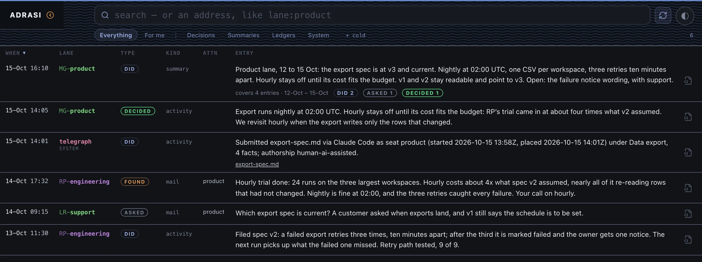This screenshot has height=262, width=702.
Task: Sort by the WHEN column header arrow
Action: coord(24,53)
